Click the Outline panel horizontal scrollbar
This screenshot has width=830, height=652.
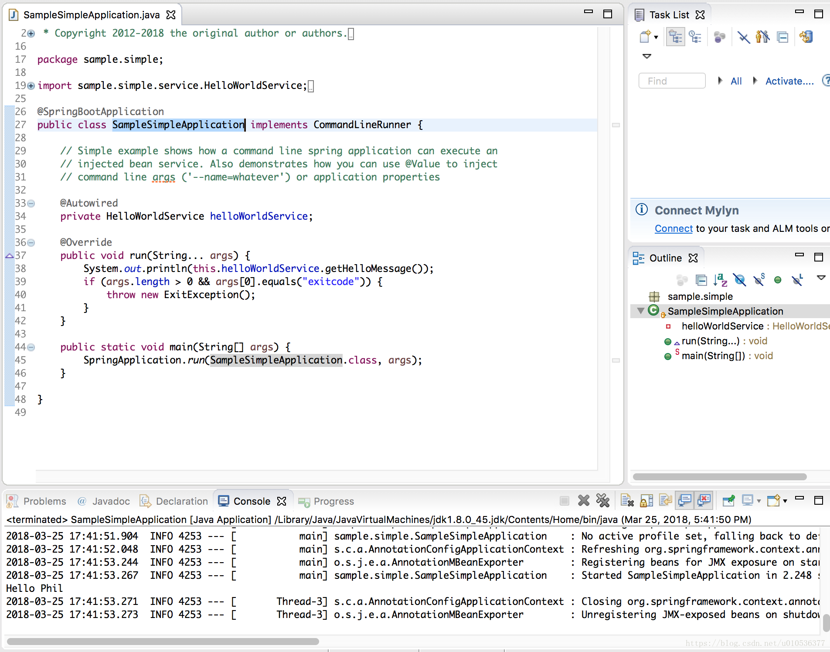(x=719, y=477)
